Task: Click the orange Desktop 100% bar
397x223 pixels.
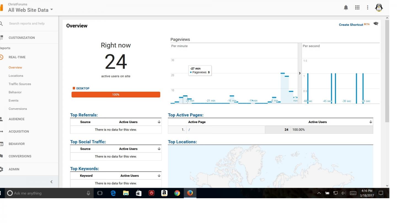Action: [x=116, y=94]
